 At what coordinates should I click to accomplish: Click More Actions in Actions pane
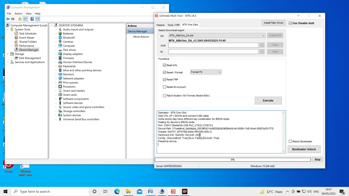click(x=141, y=37)
